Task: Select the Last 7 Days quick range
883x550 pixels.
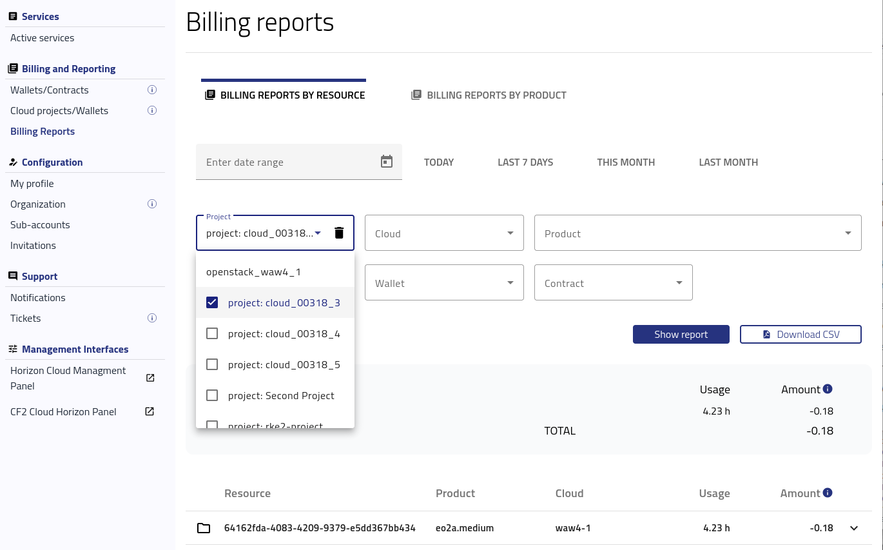Action: 525,162
